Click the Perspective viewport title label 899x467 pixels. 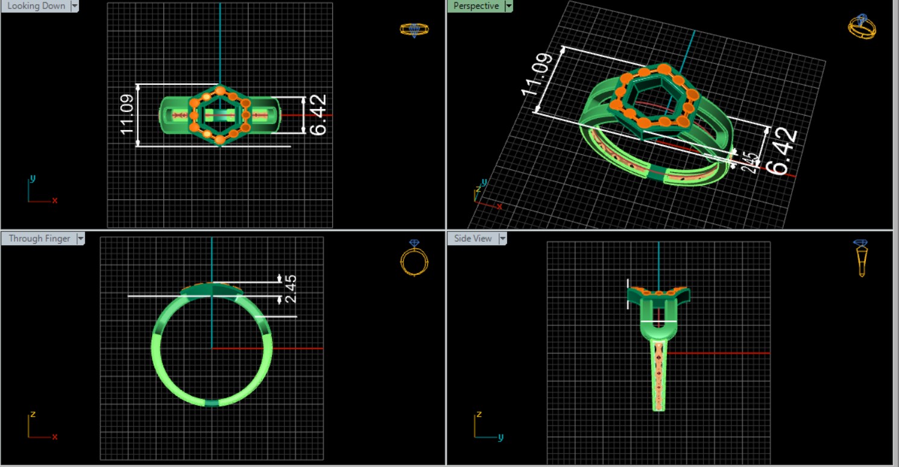pos(476,6)
